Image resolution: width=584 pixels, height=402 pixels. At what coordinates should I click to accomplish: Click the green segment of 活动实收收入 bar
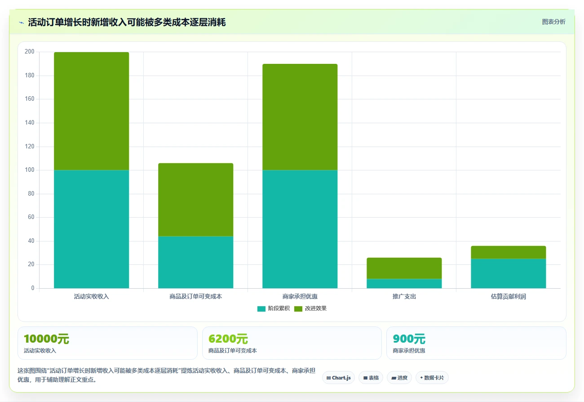(x=91, y=111)
